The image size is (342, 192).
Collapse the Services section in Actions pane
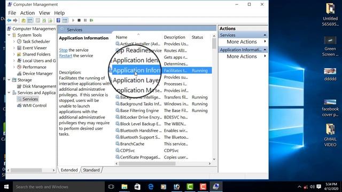pos(265,35)
